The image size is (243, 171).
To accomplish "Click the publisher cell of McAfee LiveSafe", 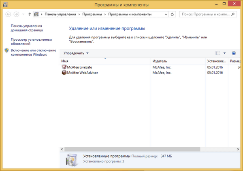I will [162, 67].
